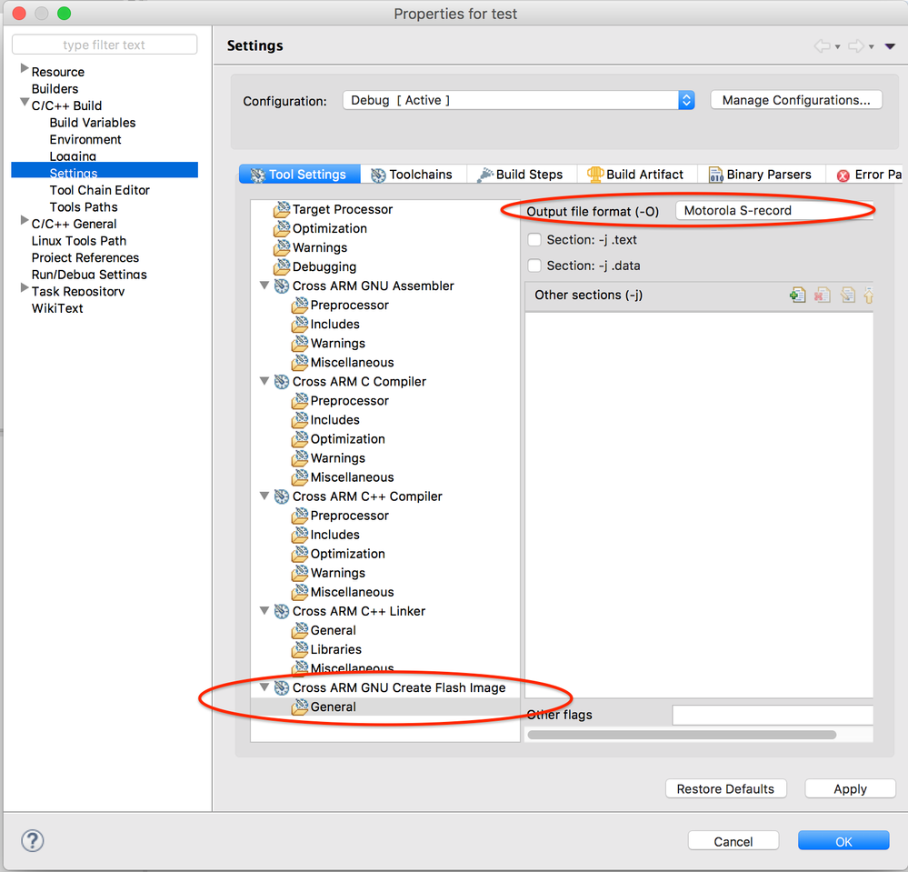Switch to the Build Steps tab

click(522, 175)
